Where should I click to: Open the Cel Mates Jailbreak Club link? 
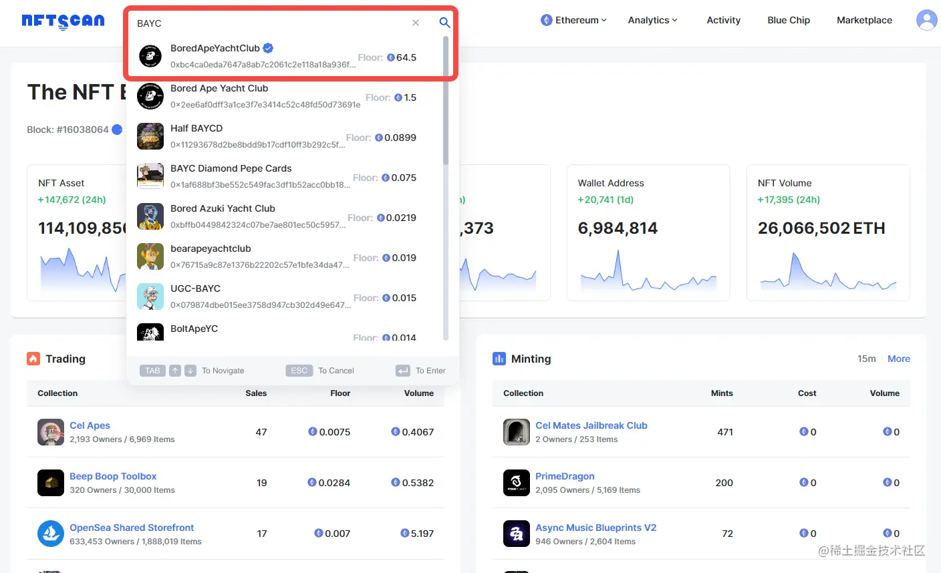point(591,425)
